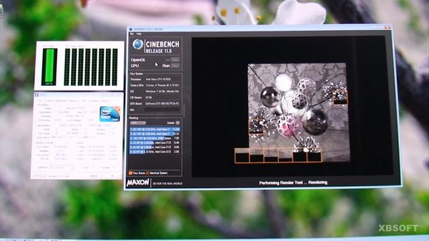429x241 pixels.
Task: Click the orange Your Score legend swatch
Action: pos(131,173)
